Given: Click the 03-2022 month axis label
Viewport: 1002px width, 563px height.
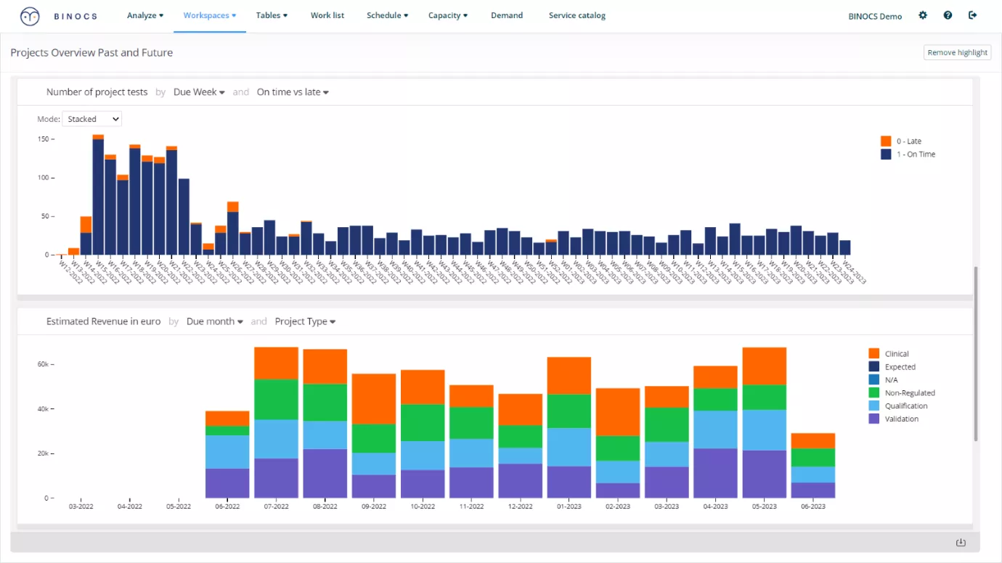Looking at the screenshot, I should click(x=81, y=506).
